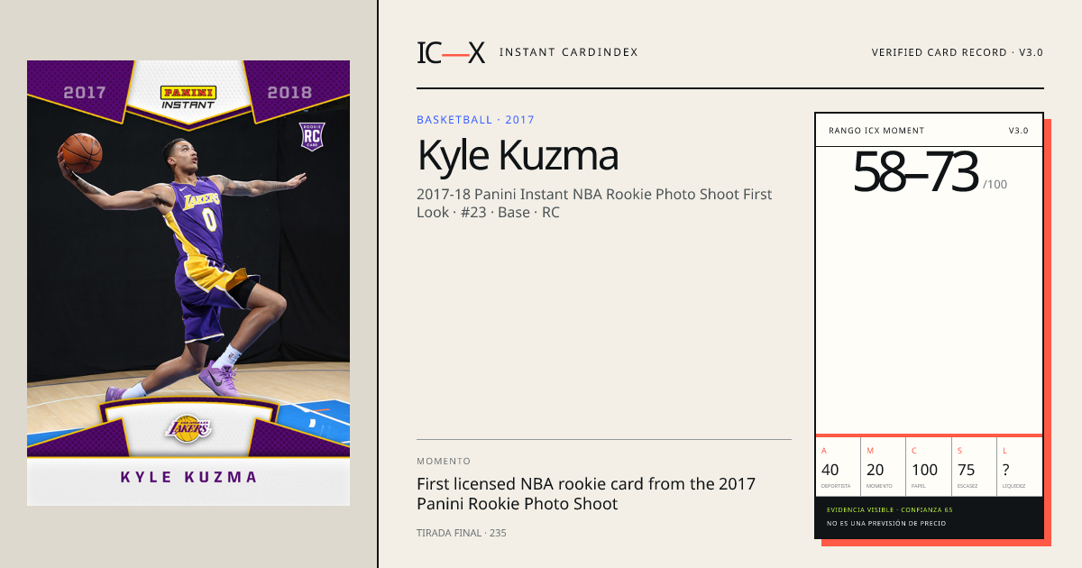Click the Tirada Final 235 label
Viewport: 1082px width, 568px height.
(x=462, y=533)
